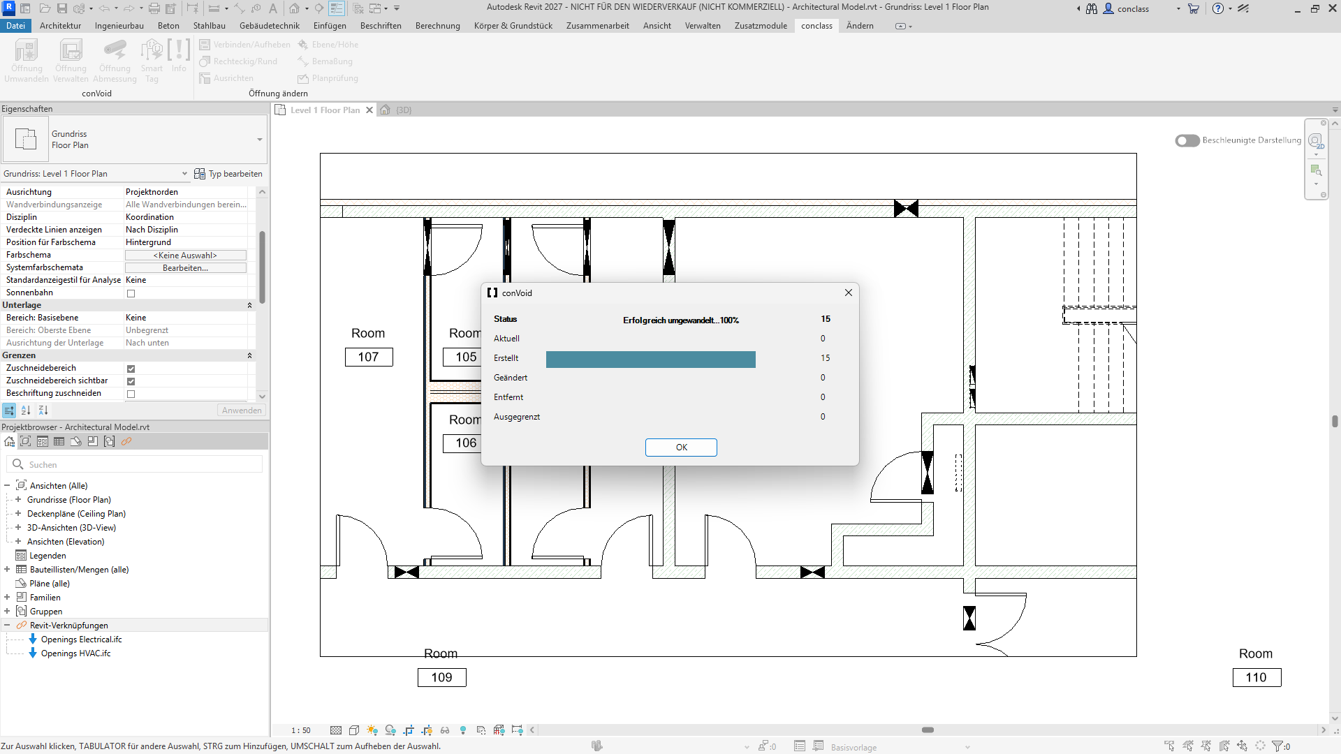Expand the Familien tree node

coord(7,598)
